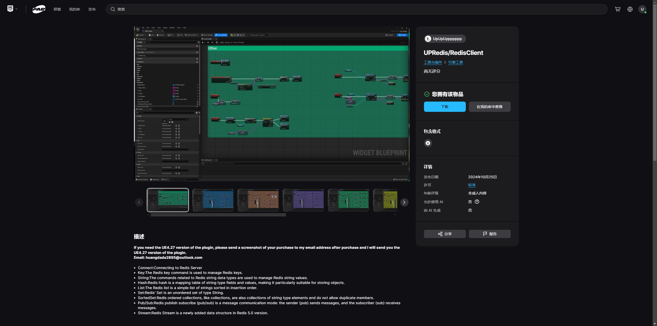Show next thumbnails with right arrow
The height and width of the screenshot is (326, 657).
(x=404, y=202)
